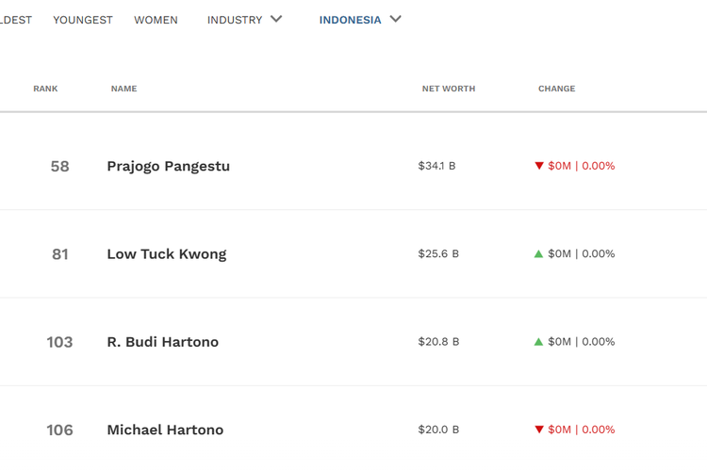
Task: View R. Budi Hartono's profile
Action: tap(163, 342)
